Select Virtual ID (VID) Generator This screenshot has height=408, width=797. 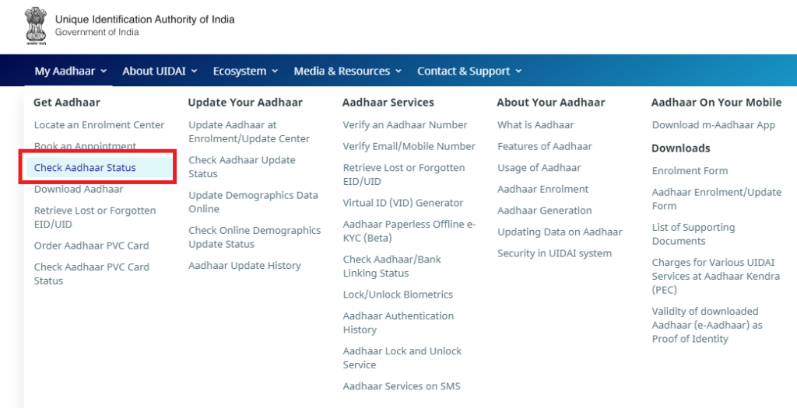(x=403, y=203)
